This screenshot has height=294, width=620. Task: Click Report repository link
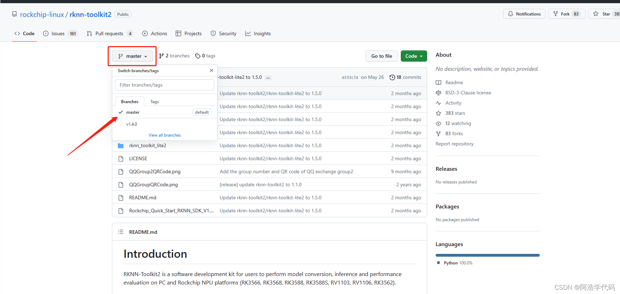(454, 144)
